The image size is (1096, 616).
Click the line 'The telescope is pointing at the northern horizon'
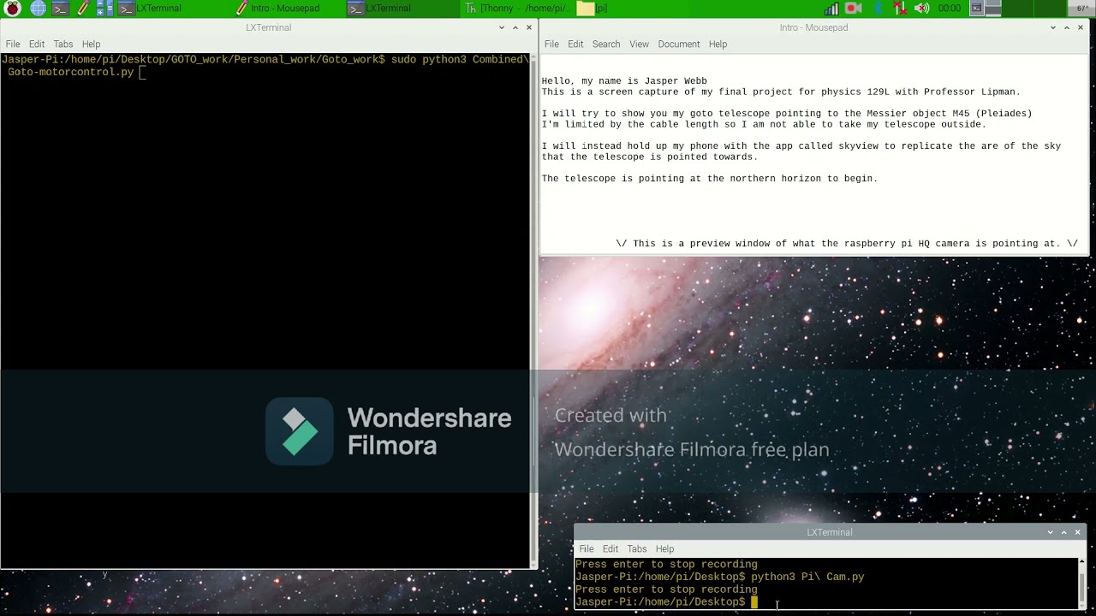point(709,179)
